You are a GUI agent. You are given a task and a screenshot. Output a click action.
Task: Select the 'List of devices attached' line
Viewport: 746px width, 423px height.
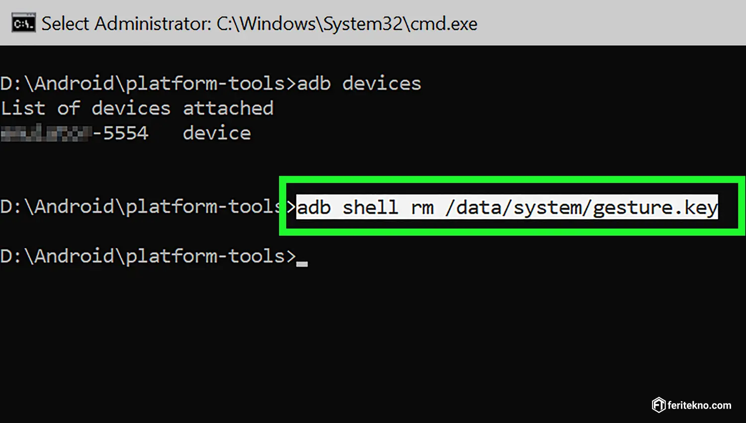point(137,108)
